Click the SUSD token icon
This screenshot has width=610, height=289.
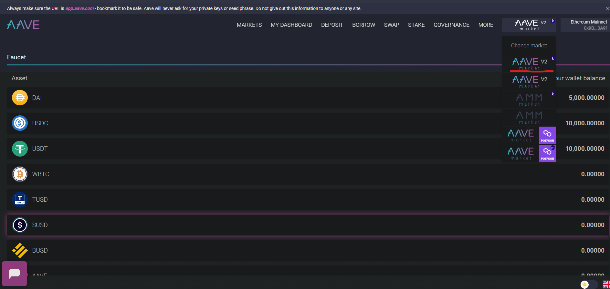pyautogui.click(x=20, y=225)
